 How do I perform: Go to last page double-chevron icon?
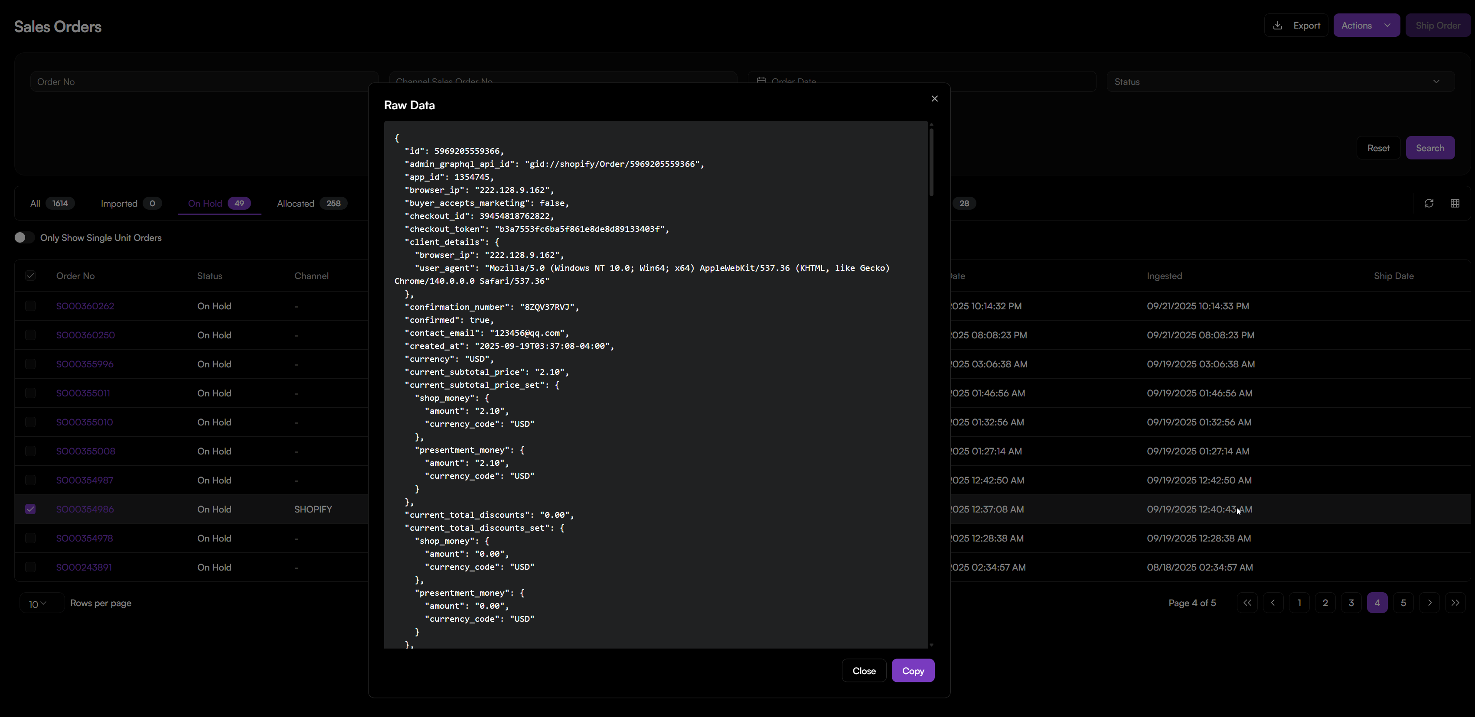pos(1455,603)
